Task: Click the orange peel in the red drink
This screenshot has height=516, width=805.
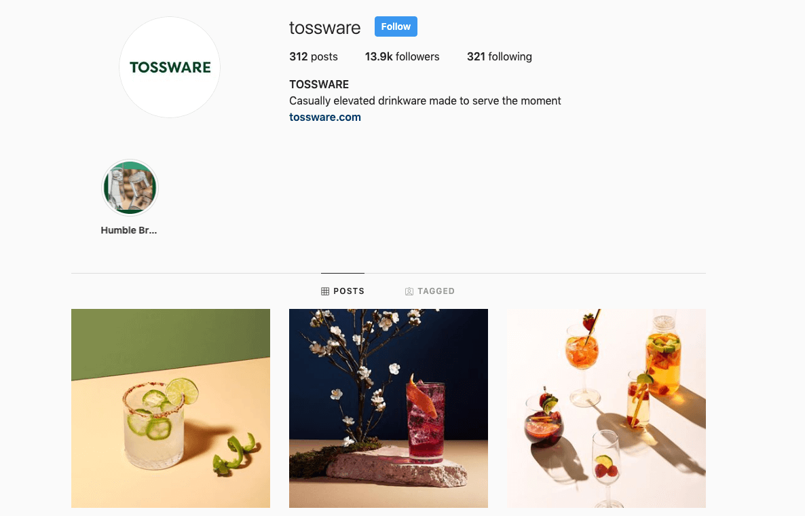Action: 422,395
